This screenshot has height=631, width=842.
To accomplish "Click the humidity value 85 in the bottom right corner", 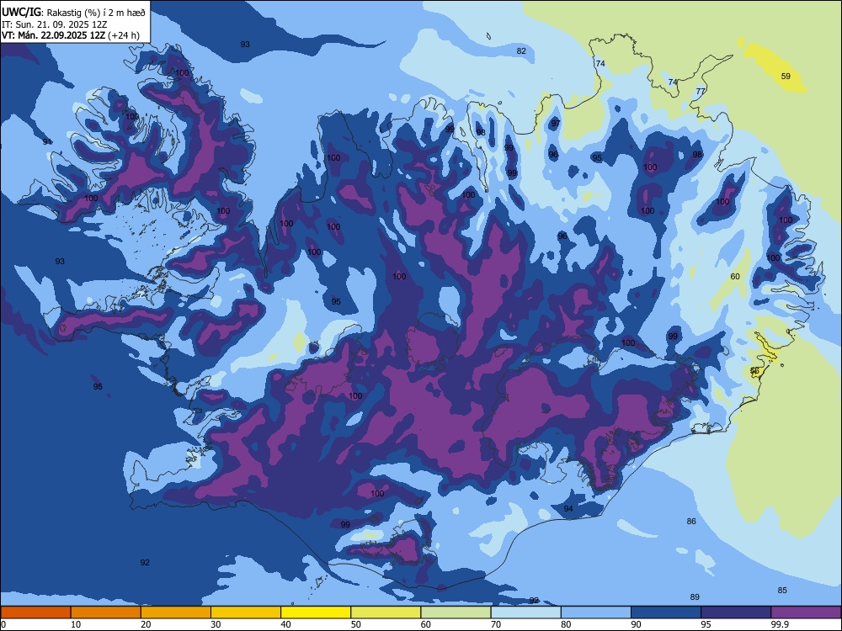I will [x=782, y=591].
